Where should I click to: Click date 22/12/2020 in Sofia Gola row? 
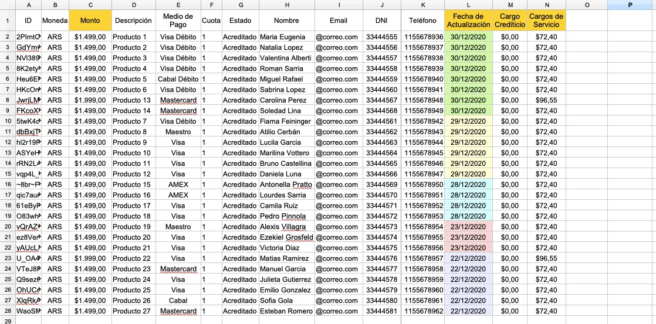click(468, 301)
